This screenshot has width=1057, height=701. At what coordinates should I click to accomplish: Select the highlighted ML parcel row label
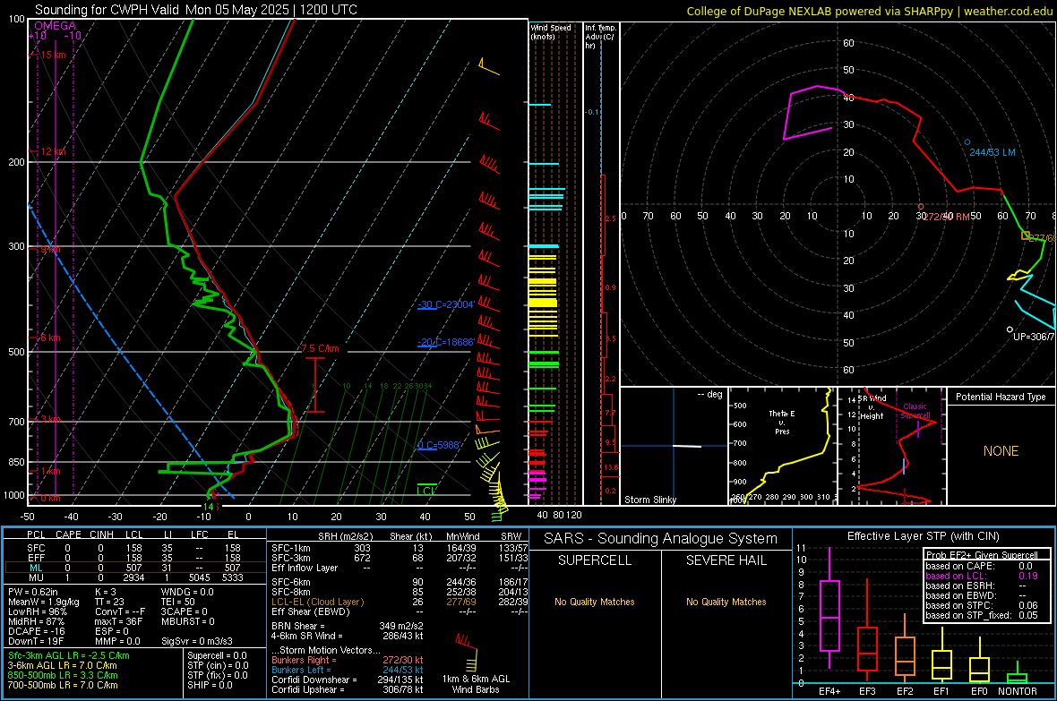click(36, 568)
